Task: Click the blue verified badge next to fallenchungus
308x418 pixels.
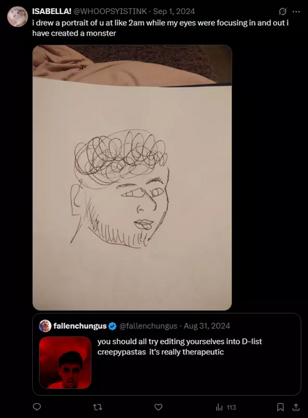Action: [113, 326]
